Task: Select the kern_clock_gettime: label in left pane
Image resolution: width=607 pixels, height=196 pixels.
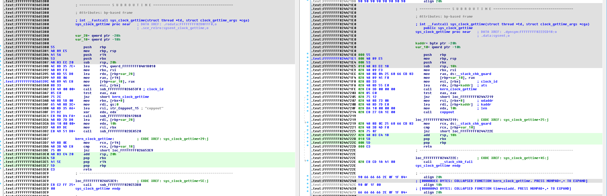Action: pos(95,139)
